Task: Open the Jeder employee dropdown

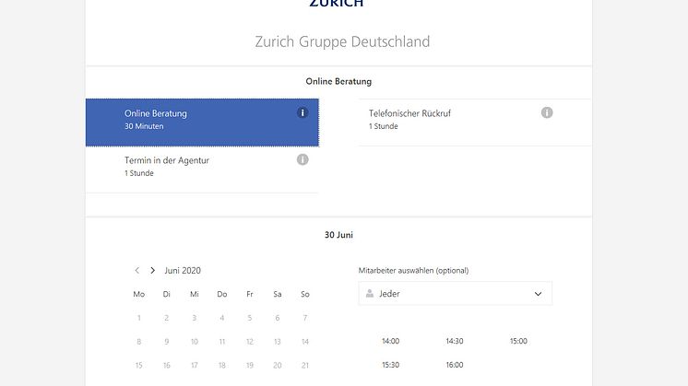Action: click(x=455, y=294)
